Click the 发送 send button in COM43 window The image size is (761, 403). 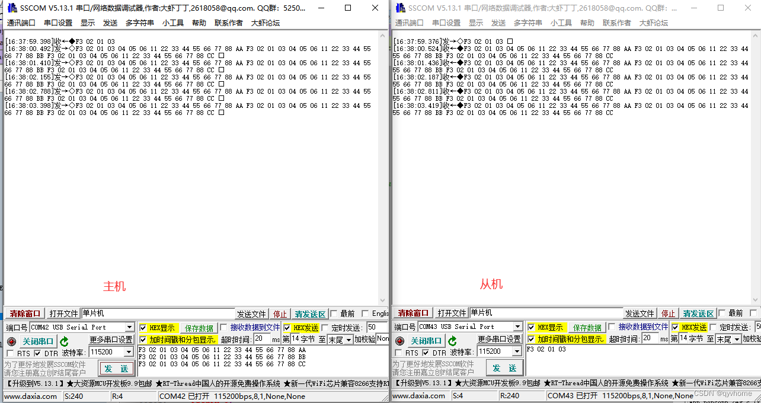pos(504,368)
